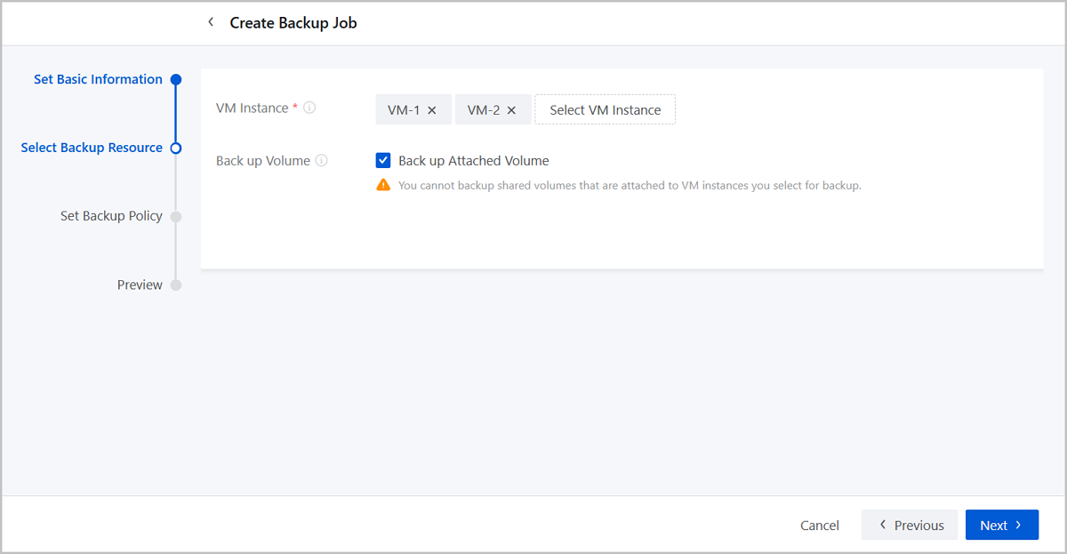The width and height of the screenshot is (1067, 554).
Task: Jump to the Preview step label
Action: 140,285
